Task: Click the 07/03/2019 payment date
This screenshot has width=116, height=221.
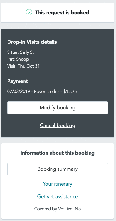Action: click(x=19, y=91)
